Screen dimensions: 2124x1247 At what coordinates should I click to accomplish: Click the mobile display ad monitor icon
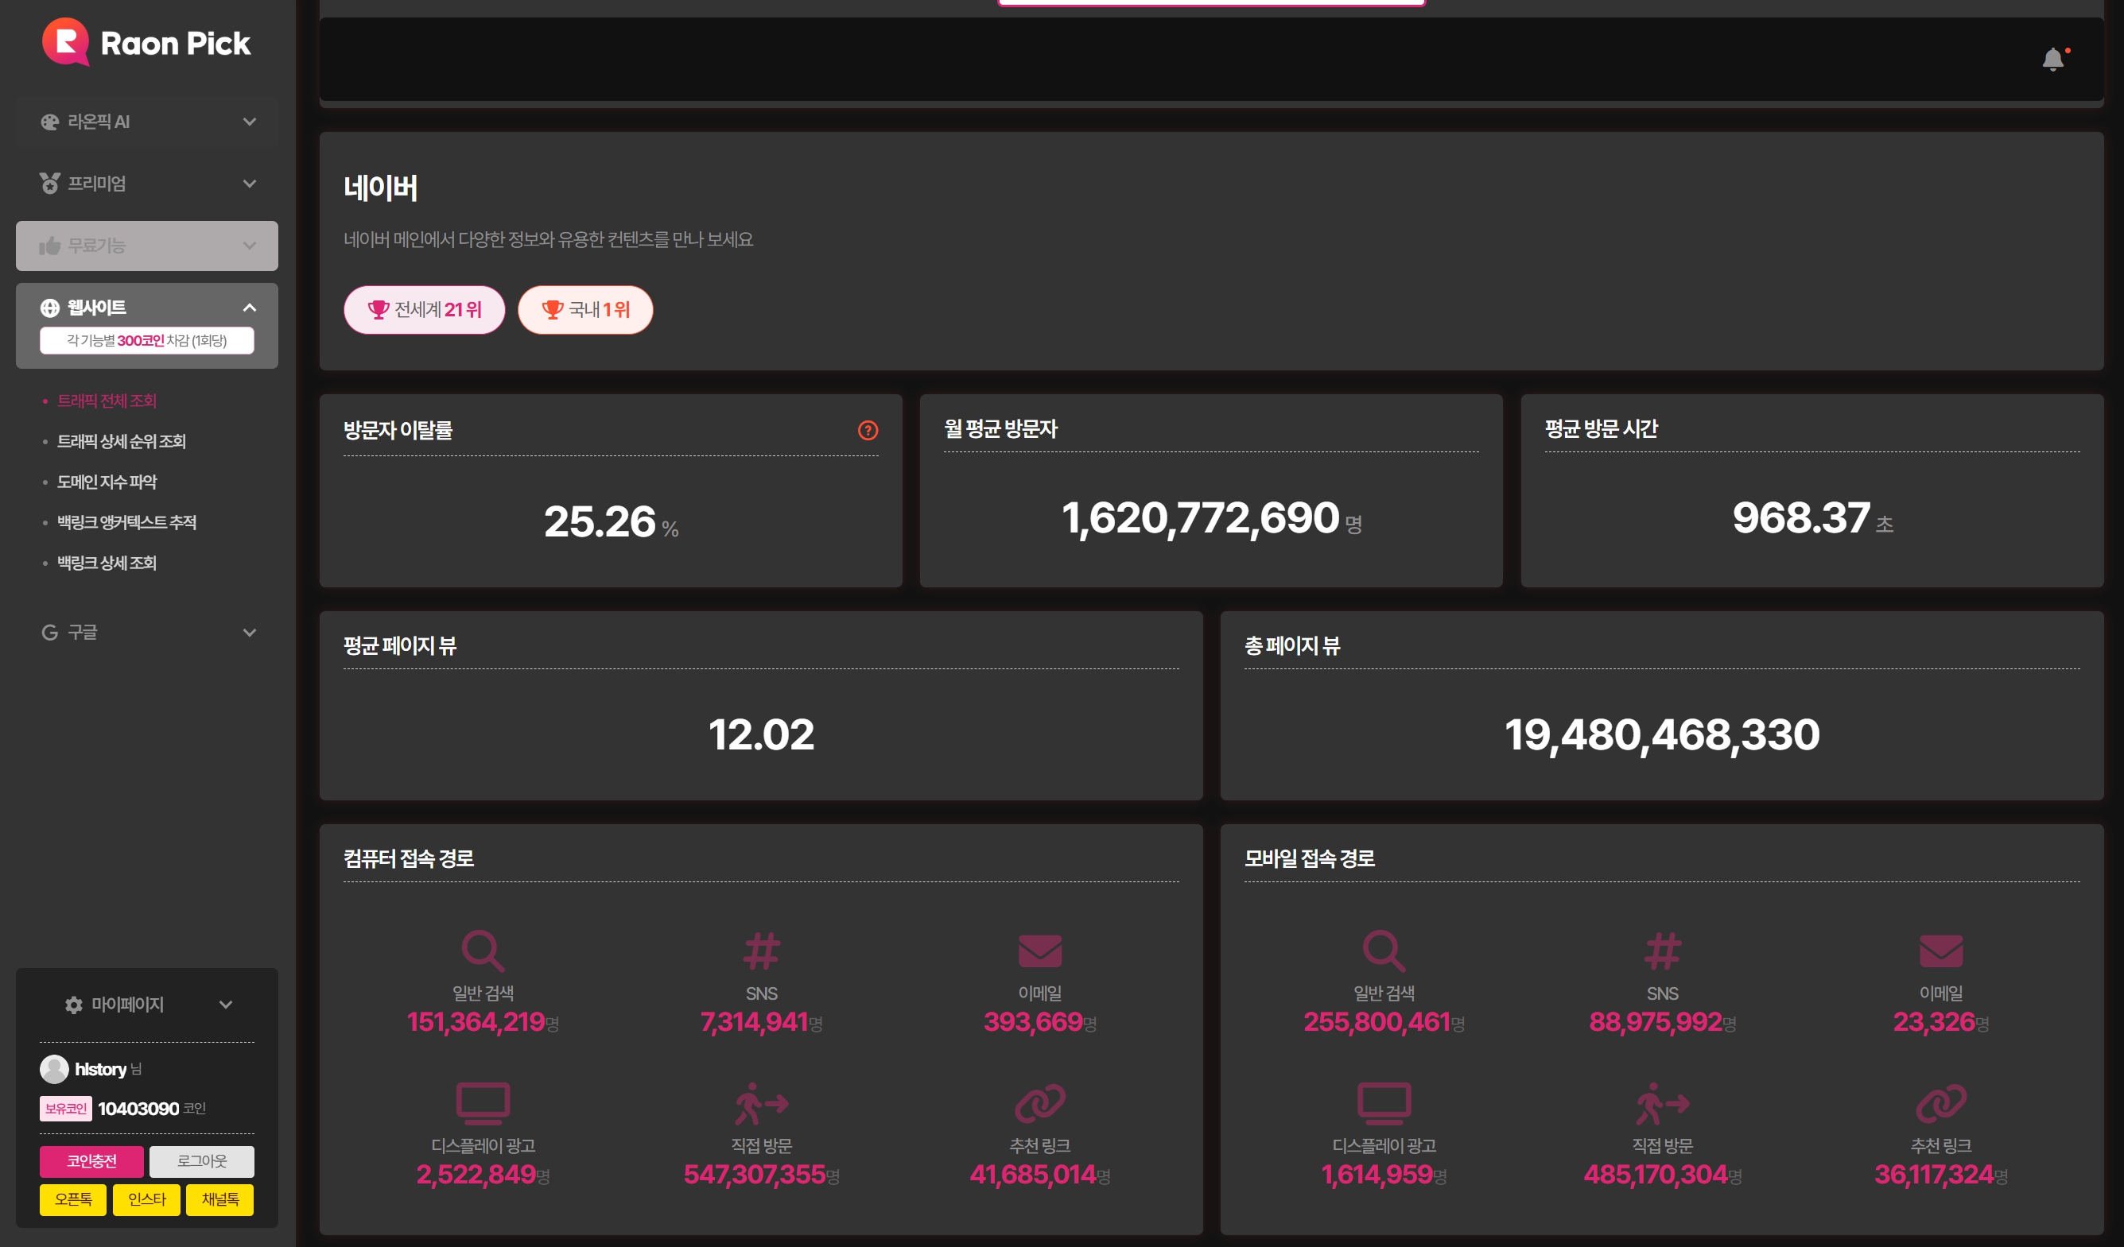point(1384,1103)
